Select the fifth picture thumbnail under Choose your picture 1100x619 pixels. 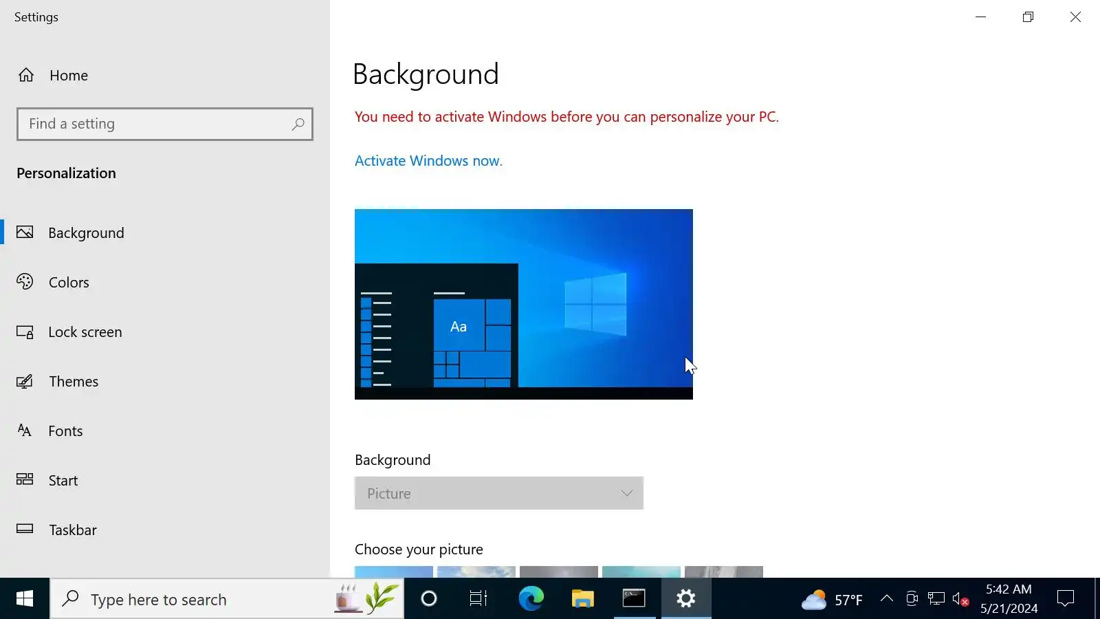[x=724, y=572]
